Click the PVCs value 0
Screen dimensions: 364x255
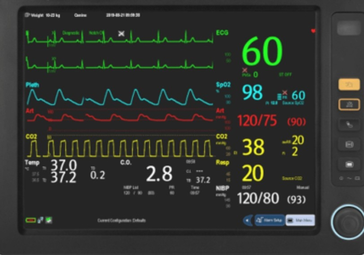point(256,75)
